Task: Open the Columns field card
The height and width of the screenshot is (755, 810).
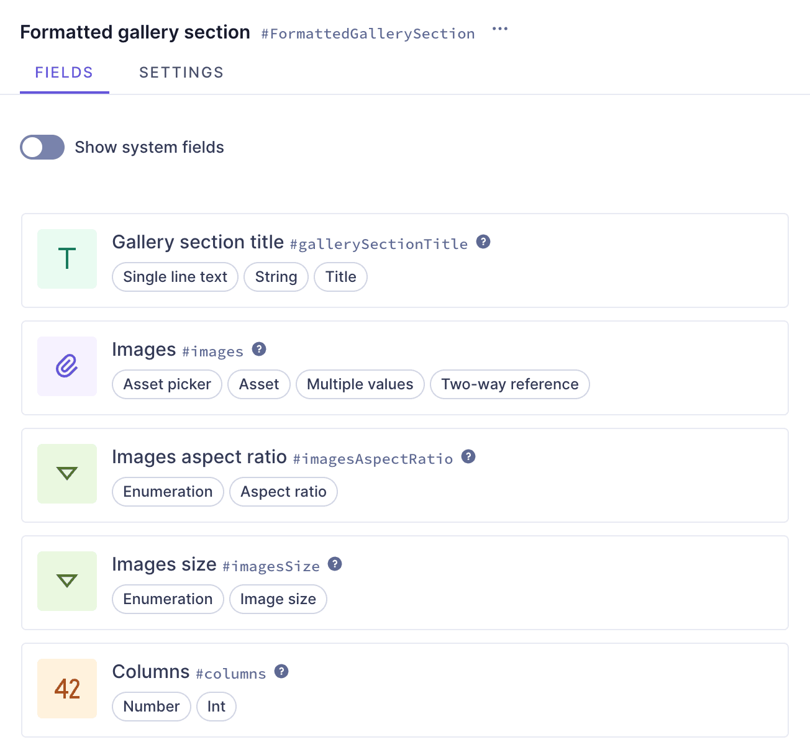Action: [404, 689]
